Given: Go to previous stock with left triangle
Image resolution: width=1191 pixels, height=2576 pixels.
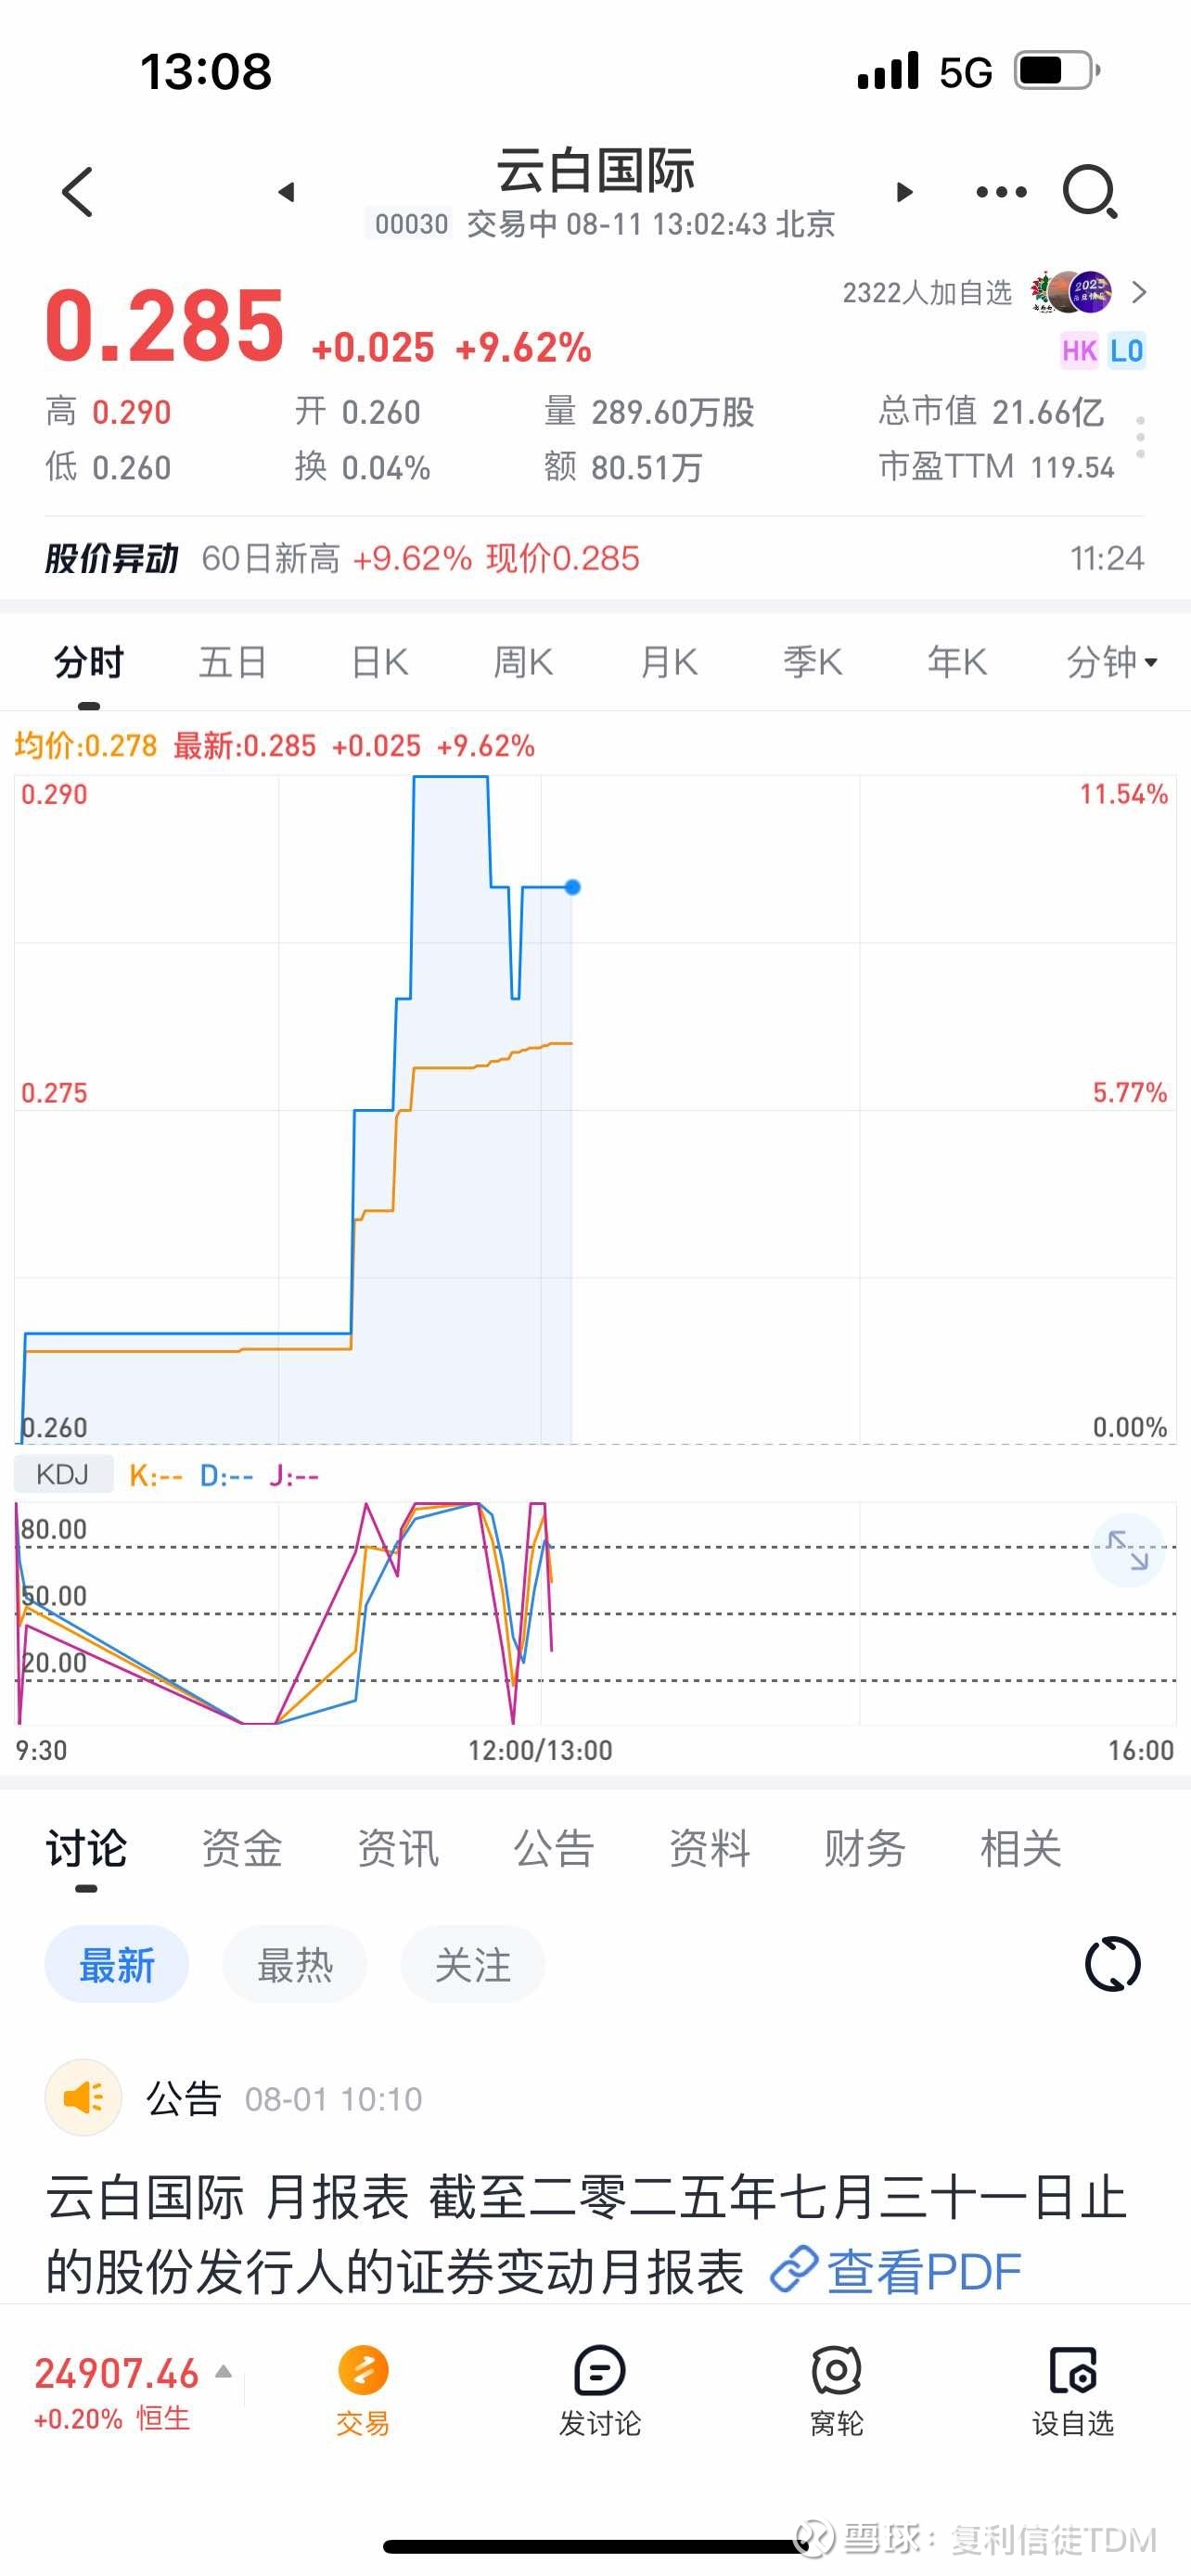Looking at the screenshot, I should point(287,191).
